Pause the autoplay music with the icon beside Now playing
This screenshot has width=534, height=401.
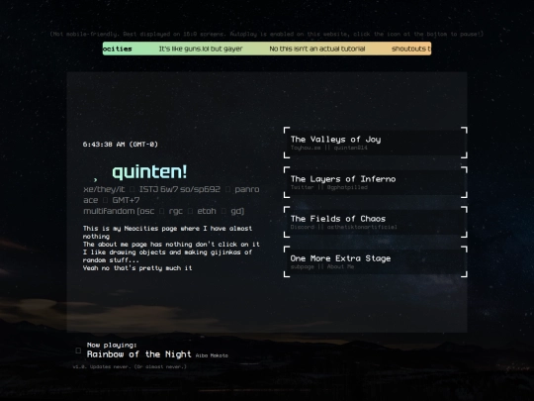[x=78, y=351]
